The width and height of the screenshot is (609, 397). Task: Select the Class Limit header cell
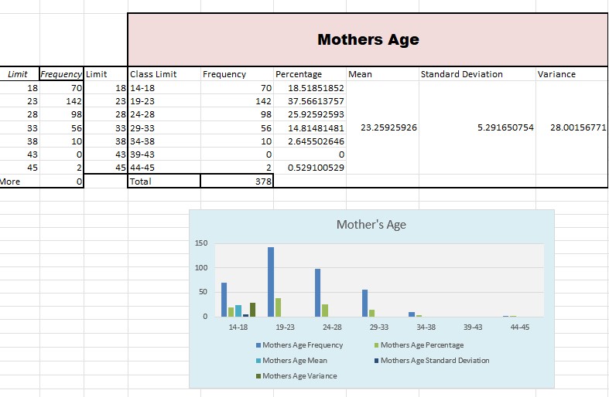pyautogui.click(x=164, y=74)
